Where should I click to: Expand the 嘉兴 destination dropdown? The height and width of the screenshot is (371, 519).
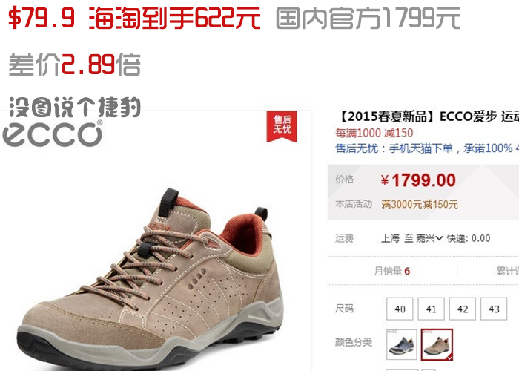pos(429,238)
